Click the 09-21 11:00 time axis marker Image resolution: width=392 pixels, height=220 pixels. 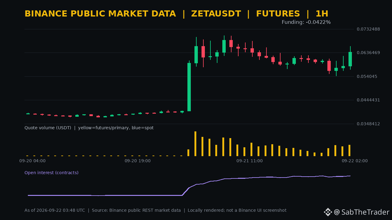coord(250,161)
